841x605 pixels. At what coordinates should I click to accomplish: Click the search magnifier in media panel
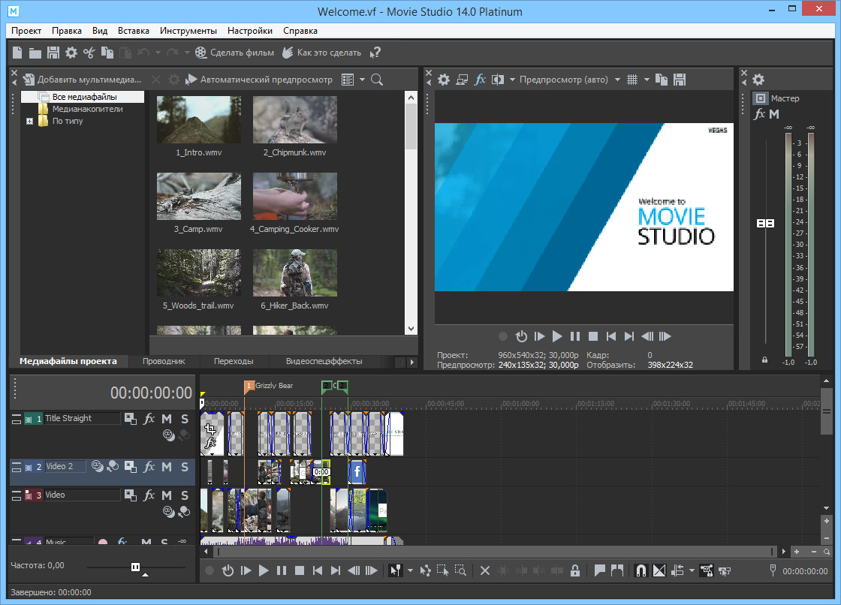(x=377, y=80)
